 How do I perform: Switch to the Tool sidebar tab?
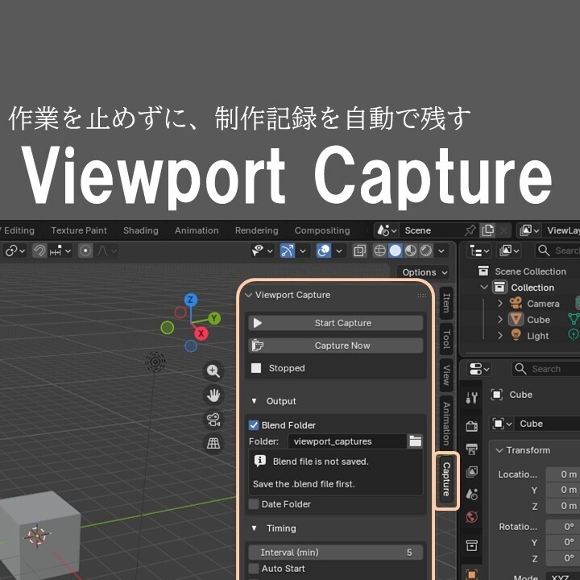click(x=446, y=339)
